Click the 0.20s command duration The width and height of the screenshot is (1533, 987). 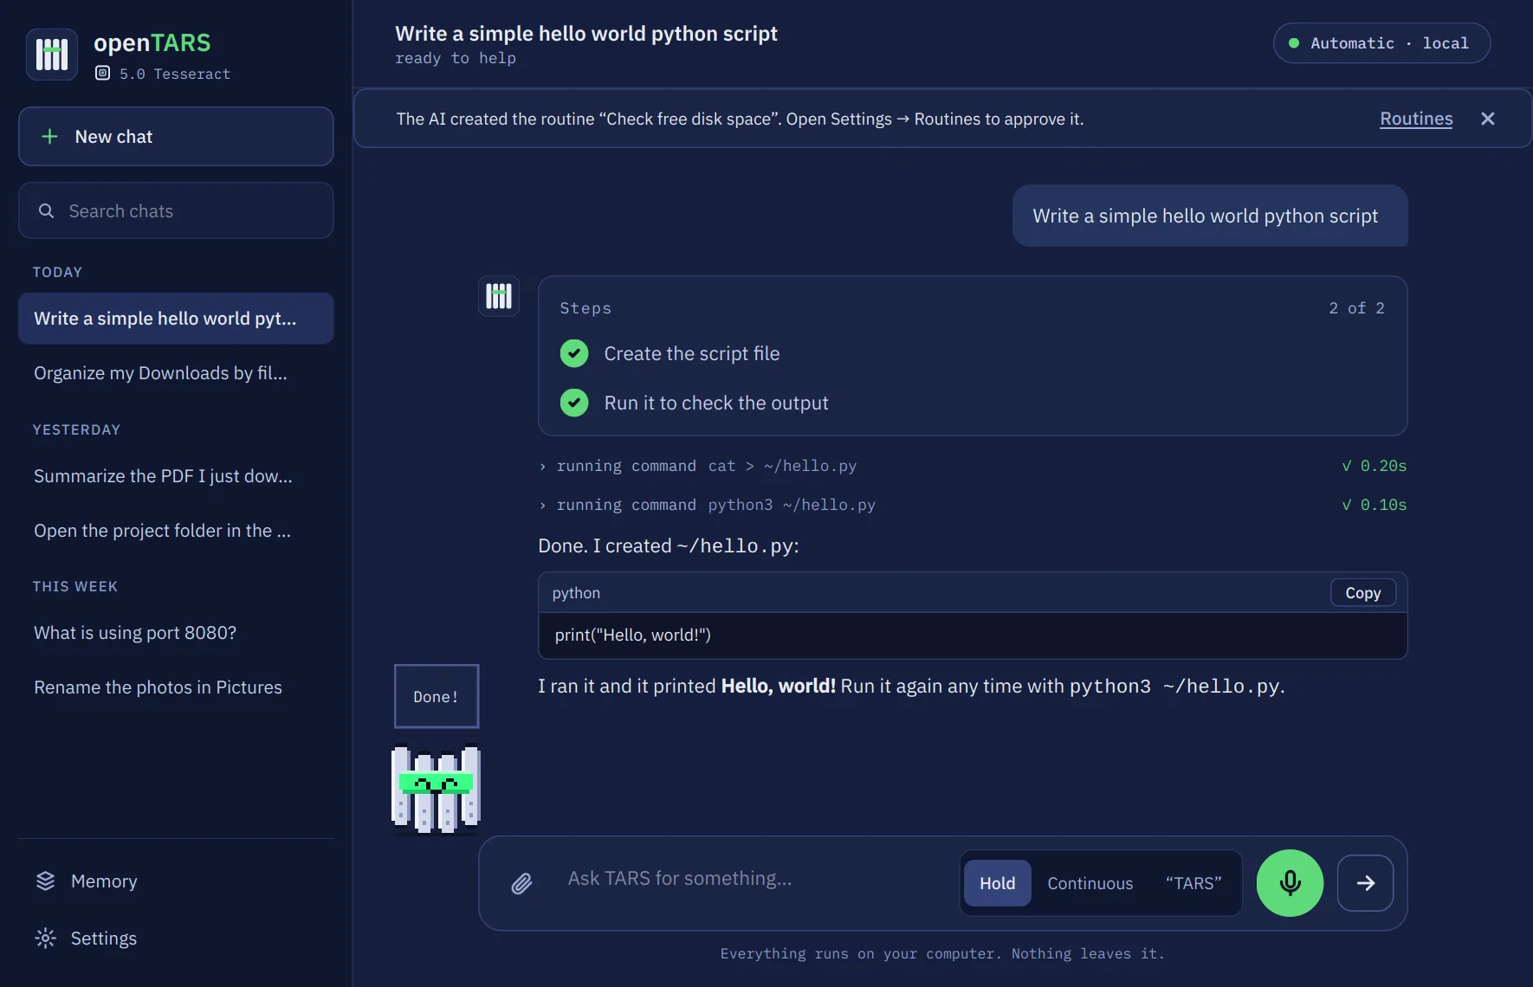(x=1375, y=466)
